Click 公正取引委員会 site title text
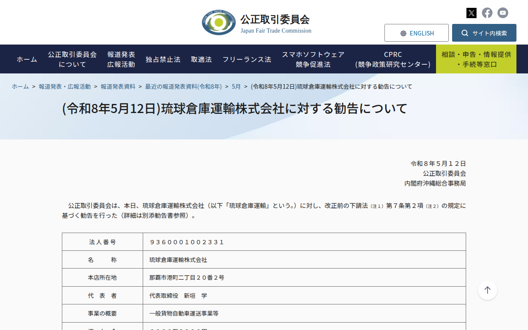This screenshot has width=528, height=330. click(x=275, y=19)
